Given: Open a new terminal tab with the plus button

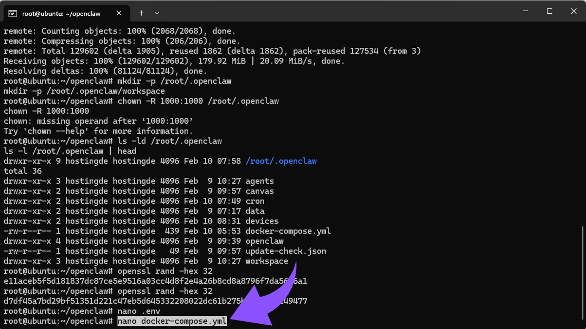Looking at the screenshot, I should coord(141,13).
